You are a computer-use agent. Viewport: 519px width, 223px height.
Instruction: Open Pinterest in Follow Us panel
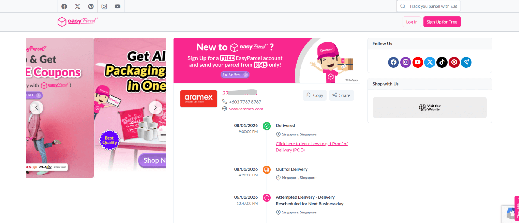[454, 62]
